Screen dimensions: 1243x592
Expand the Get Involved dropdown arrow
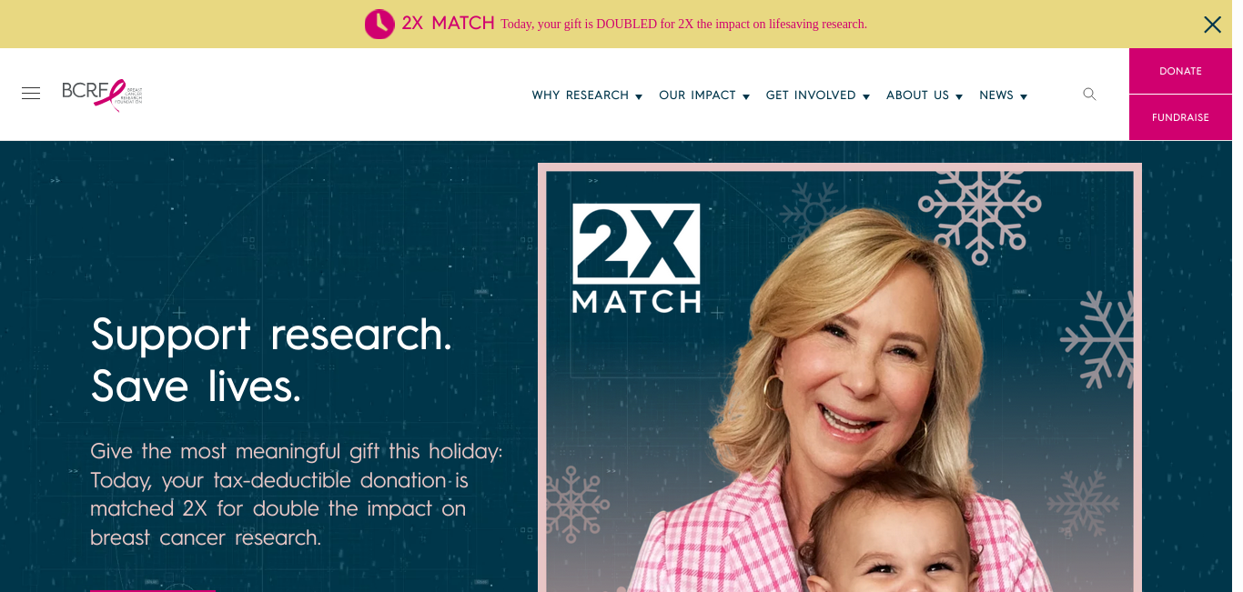click(866, 96)
